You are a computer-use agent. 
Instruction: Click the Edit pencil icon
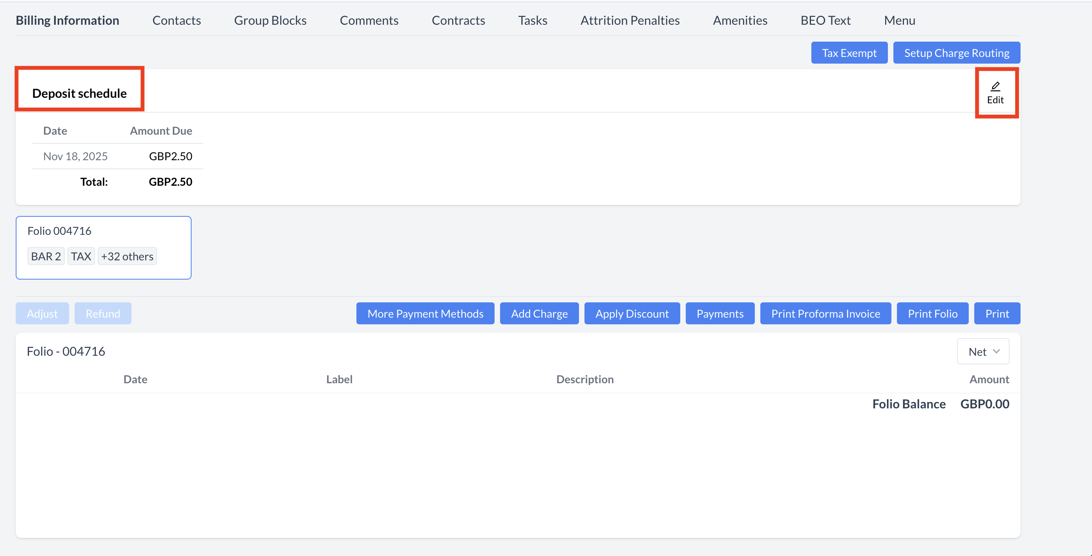coord(995,87)
